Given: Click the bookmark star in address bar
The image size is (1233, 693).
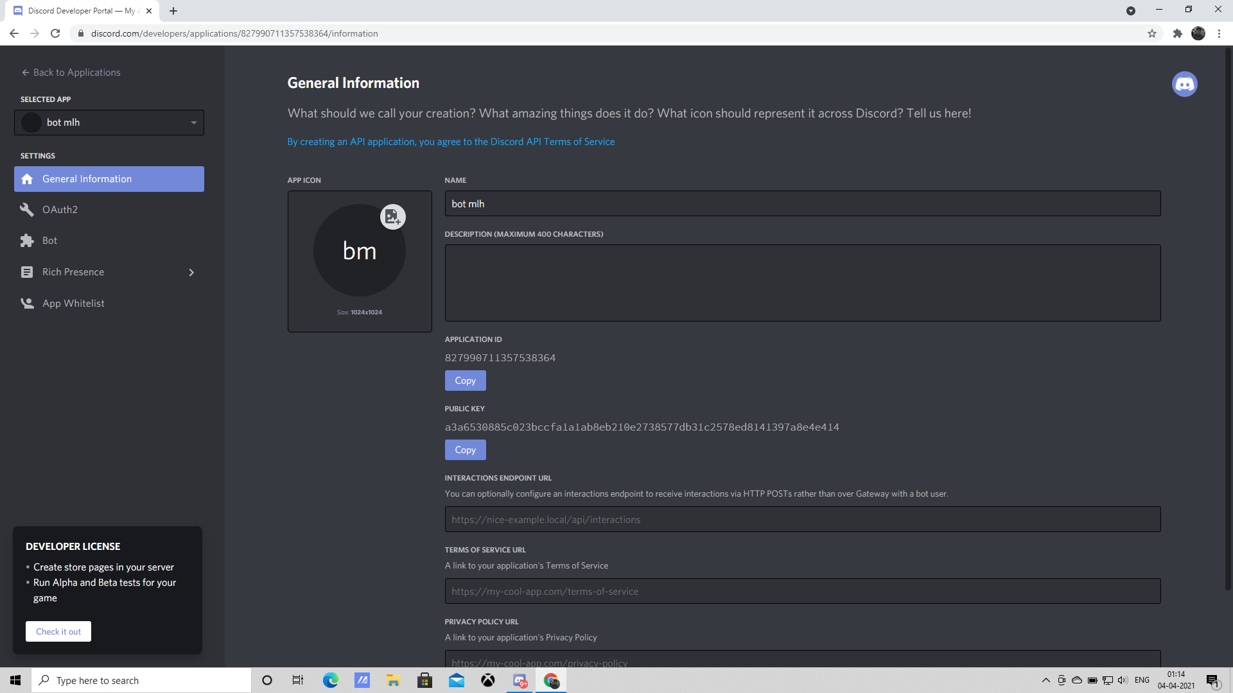Looking at the screenshot, I should 1152,33.
